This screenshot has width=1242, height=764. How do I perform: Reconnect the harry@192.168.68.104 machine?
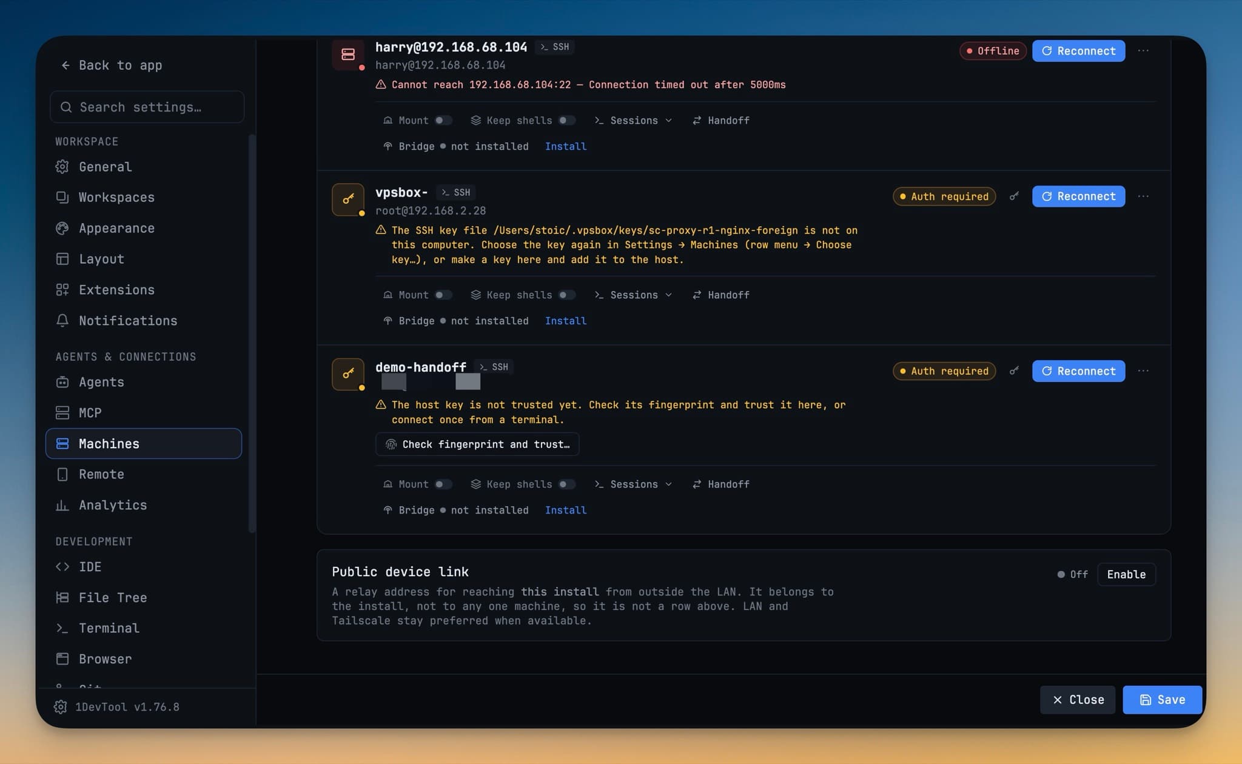pyautogui.click(x=1078, y=51)
